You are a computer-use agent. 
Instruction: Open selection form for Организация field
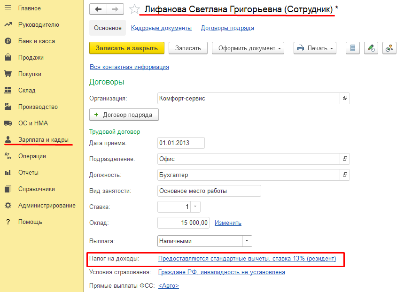pyautogui.click(x=345, y=98)
